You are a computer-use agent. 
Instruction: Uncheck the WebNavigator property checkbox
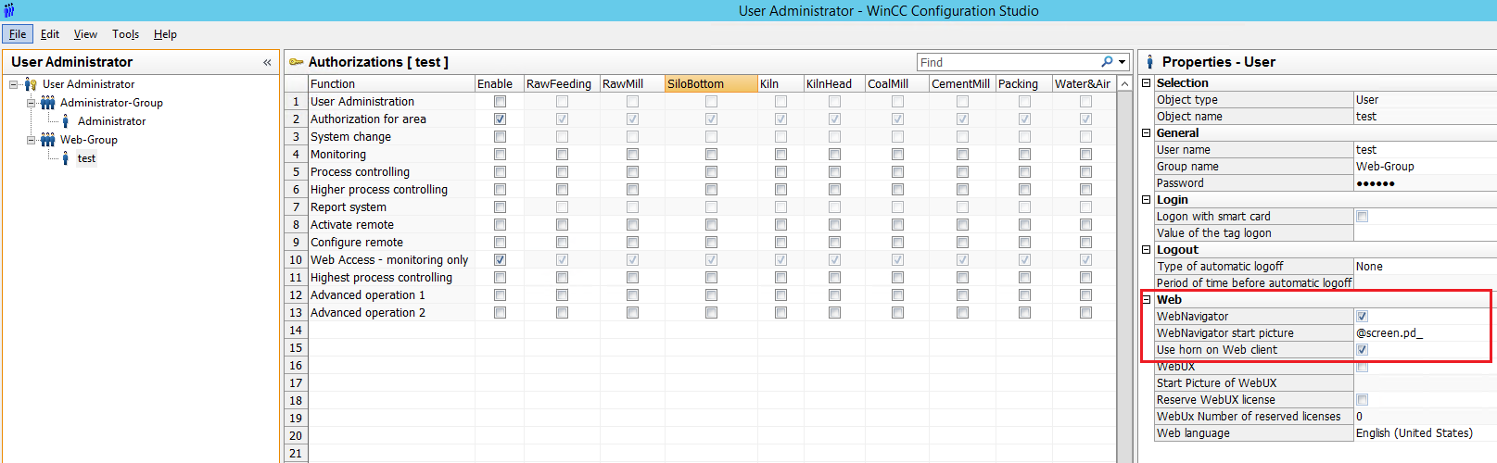[1362, 317]
